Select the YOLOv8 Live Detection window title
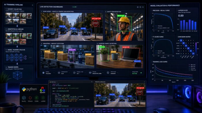Viewport: 202px width, 113px height. (100, 82)
